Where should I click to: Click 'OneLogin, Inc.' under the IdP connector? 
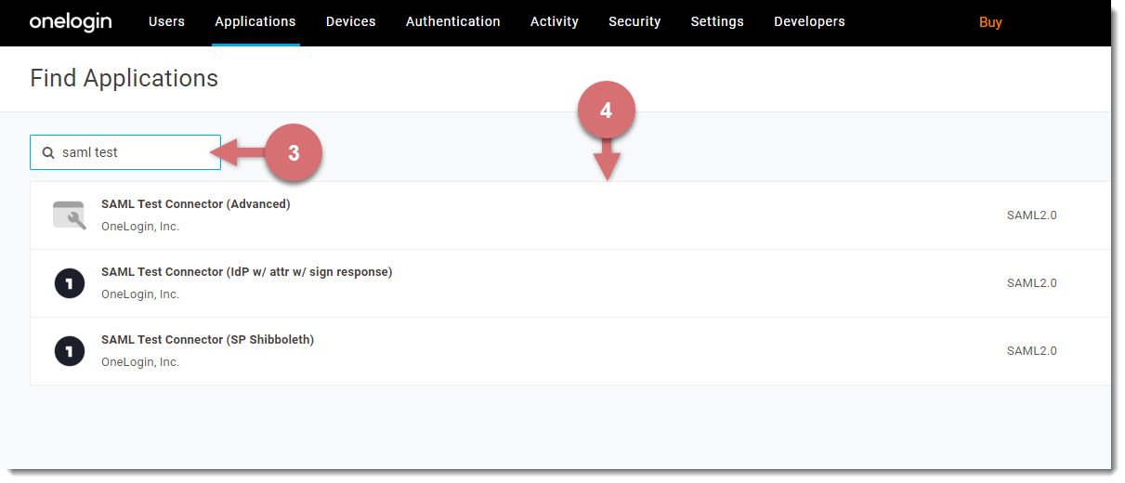[x=140, y=294]
